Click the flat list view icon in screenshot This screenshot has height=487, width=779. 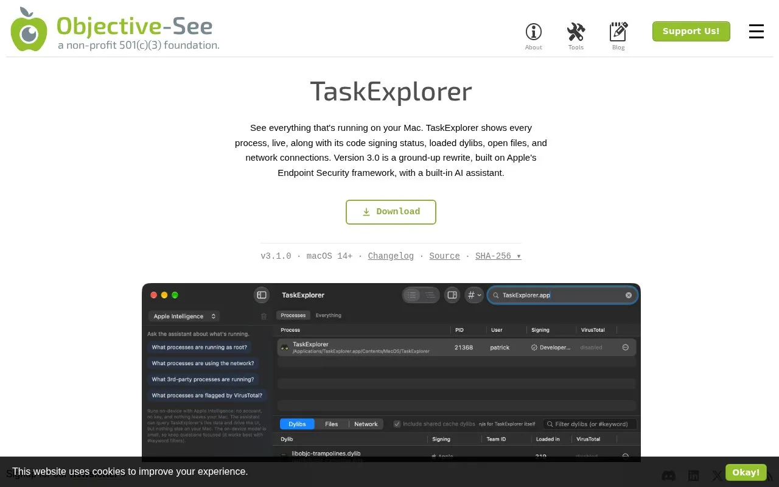tap(412, 295)
